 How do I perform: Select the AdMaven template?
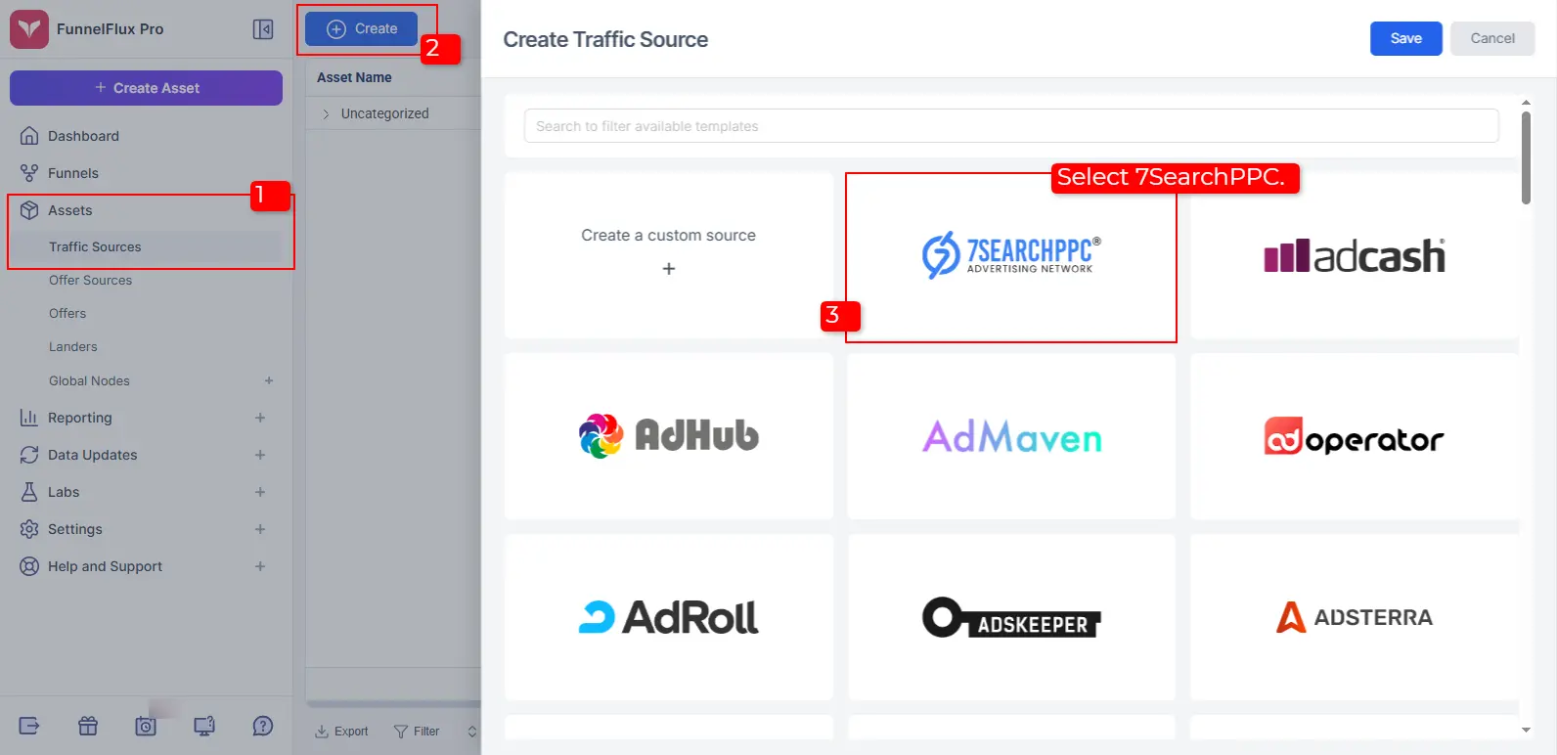(1011, 436)
